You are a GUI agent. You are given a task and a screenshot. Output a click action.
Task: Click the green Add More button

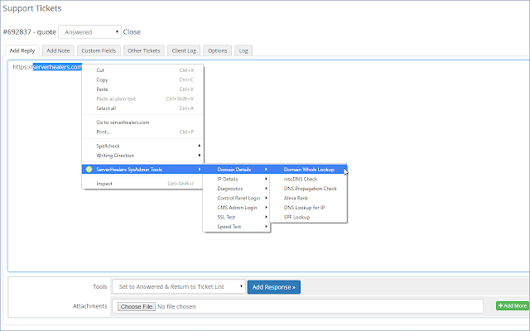click(513, 305)
